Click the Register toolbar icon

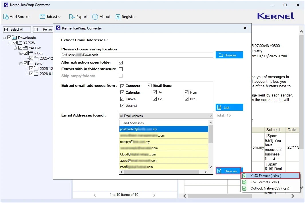tap(118, 17)
